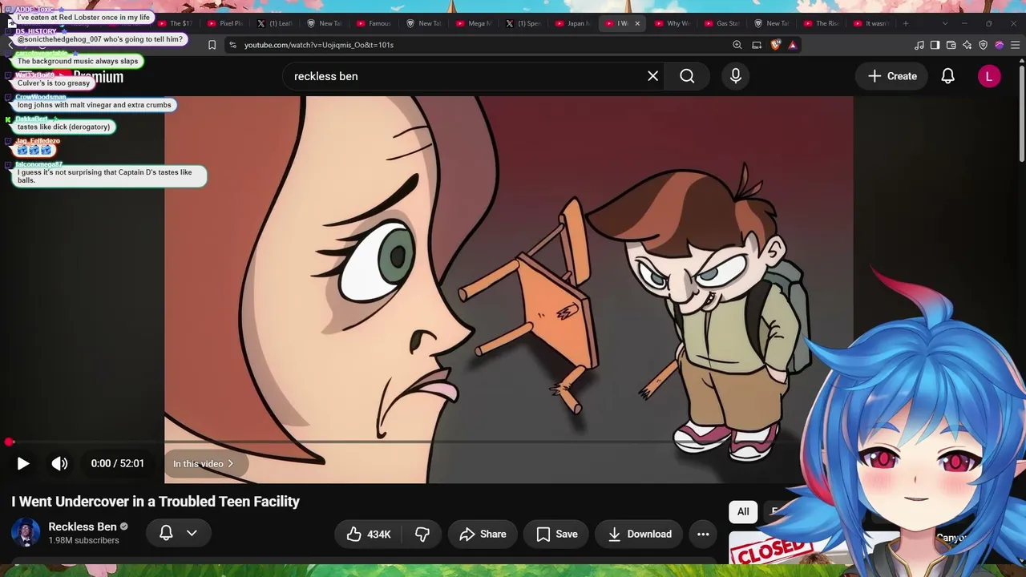Image resolution: width=1026 pixels, height=577 pixels.
Task: Open the Brave Wallet icon
Action: pyautogui.click(x=951, y=45)
